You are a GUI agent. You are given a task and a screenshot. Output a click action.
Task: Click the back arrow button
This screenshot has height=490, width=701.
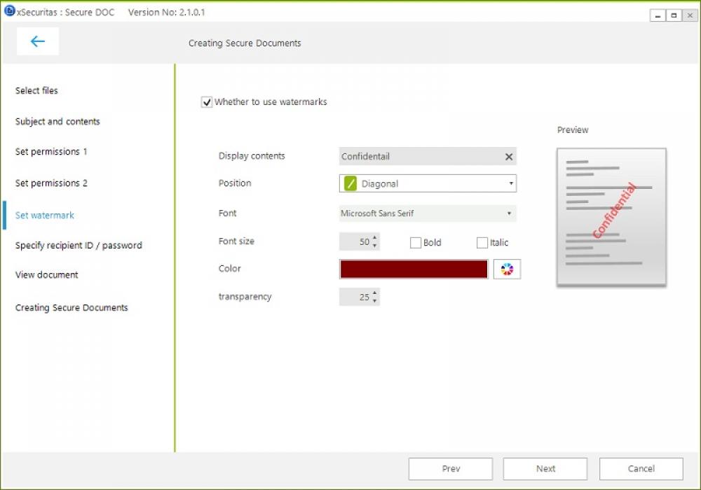37,41
